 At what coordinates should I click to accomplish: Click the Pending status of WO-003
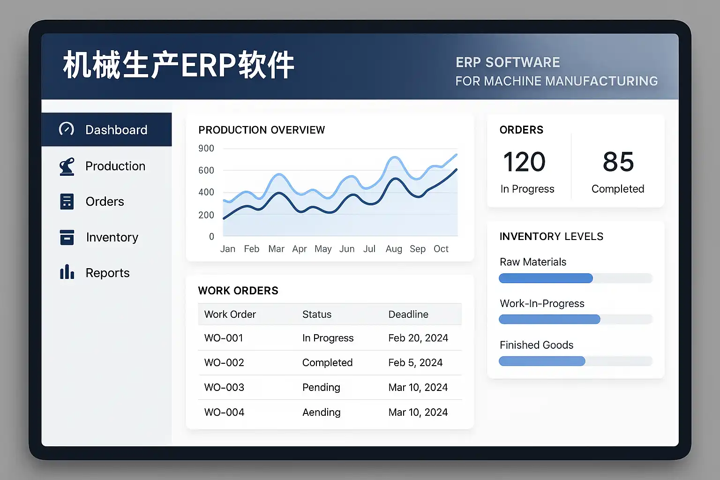click(x=321, y=388)
